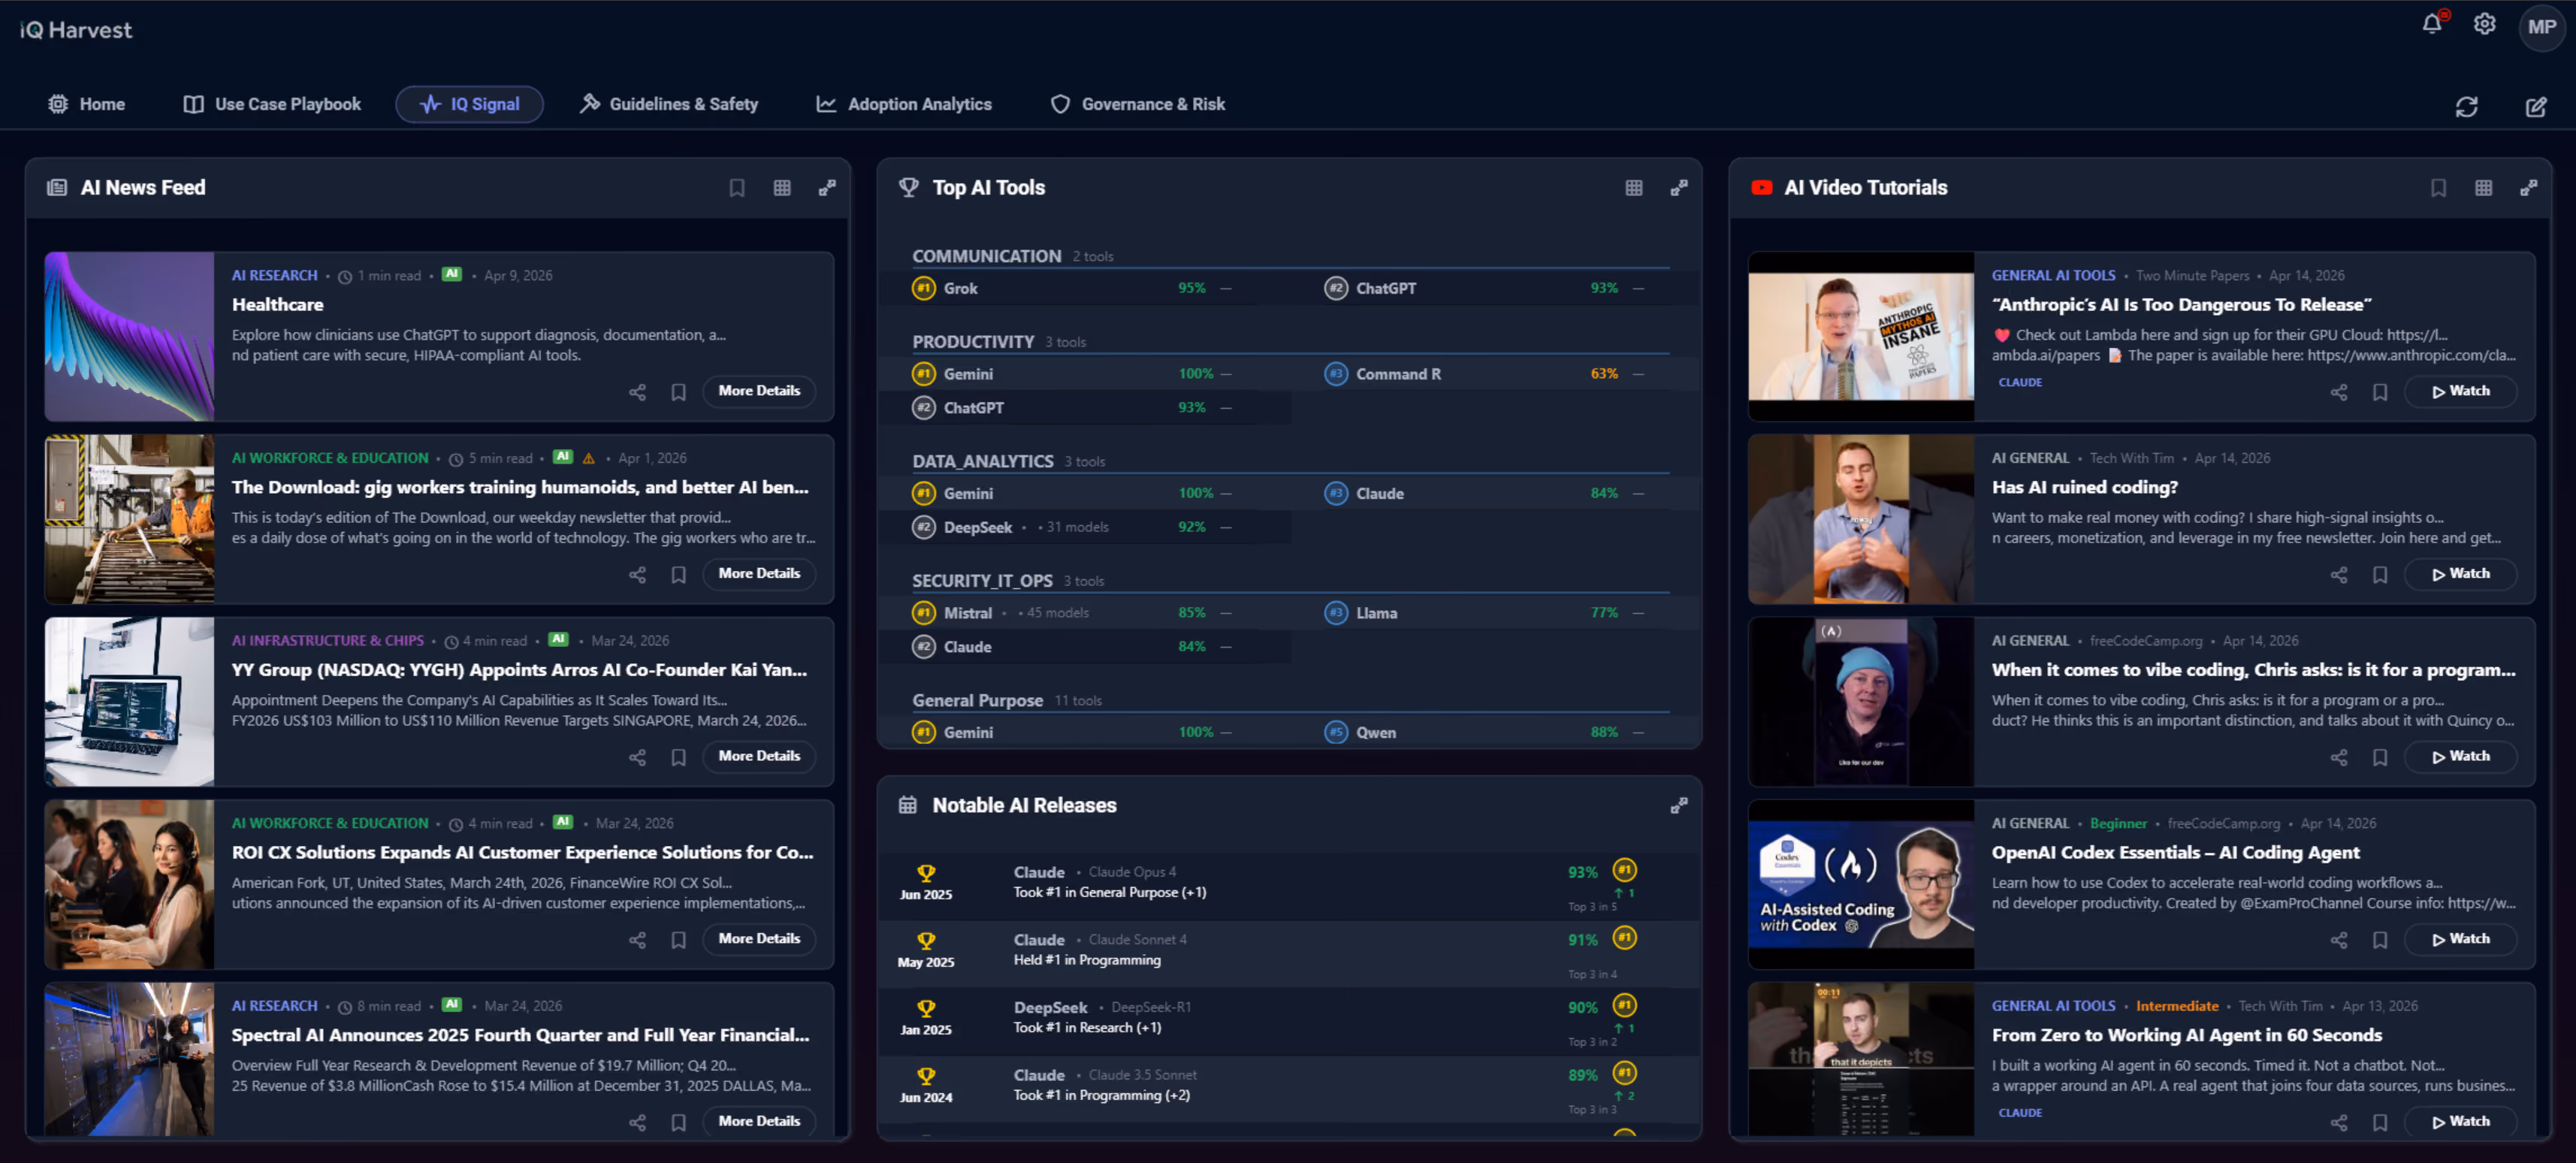
Task: Switch AI News Feed to grid view
Action: [782, 188]
